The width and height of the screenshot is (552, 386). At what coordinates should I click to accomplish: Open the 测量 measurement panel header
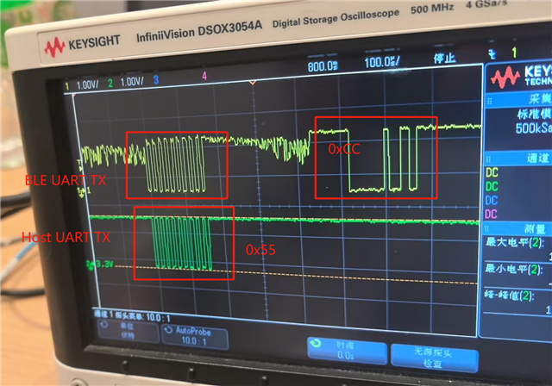coord(517,229)
